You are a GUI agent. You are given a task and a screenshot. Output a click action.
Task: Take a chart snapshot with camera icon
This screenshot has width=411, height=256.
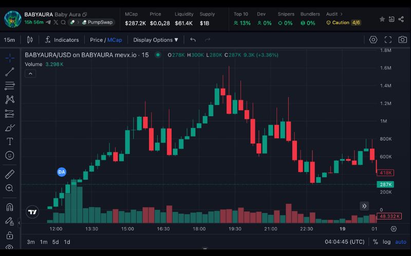pyautogui.click(x=403, y=40)
